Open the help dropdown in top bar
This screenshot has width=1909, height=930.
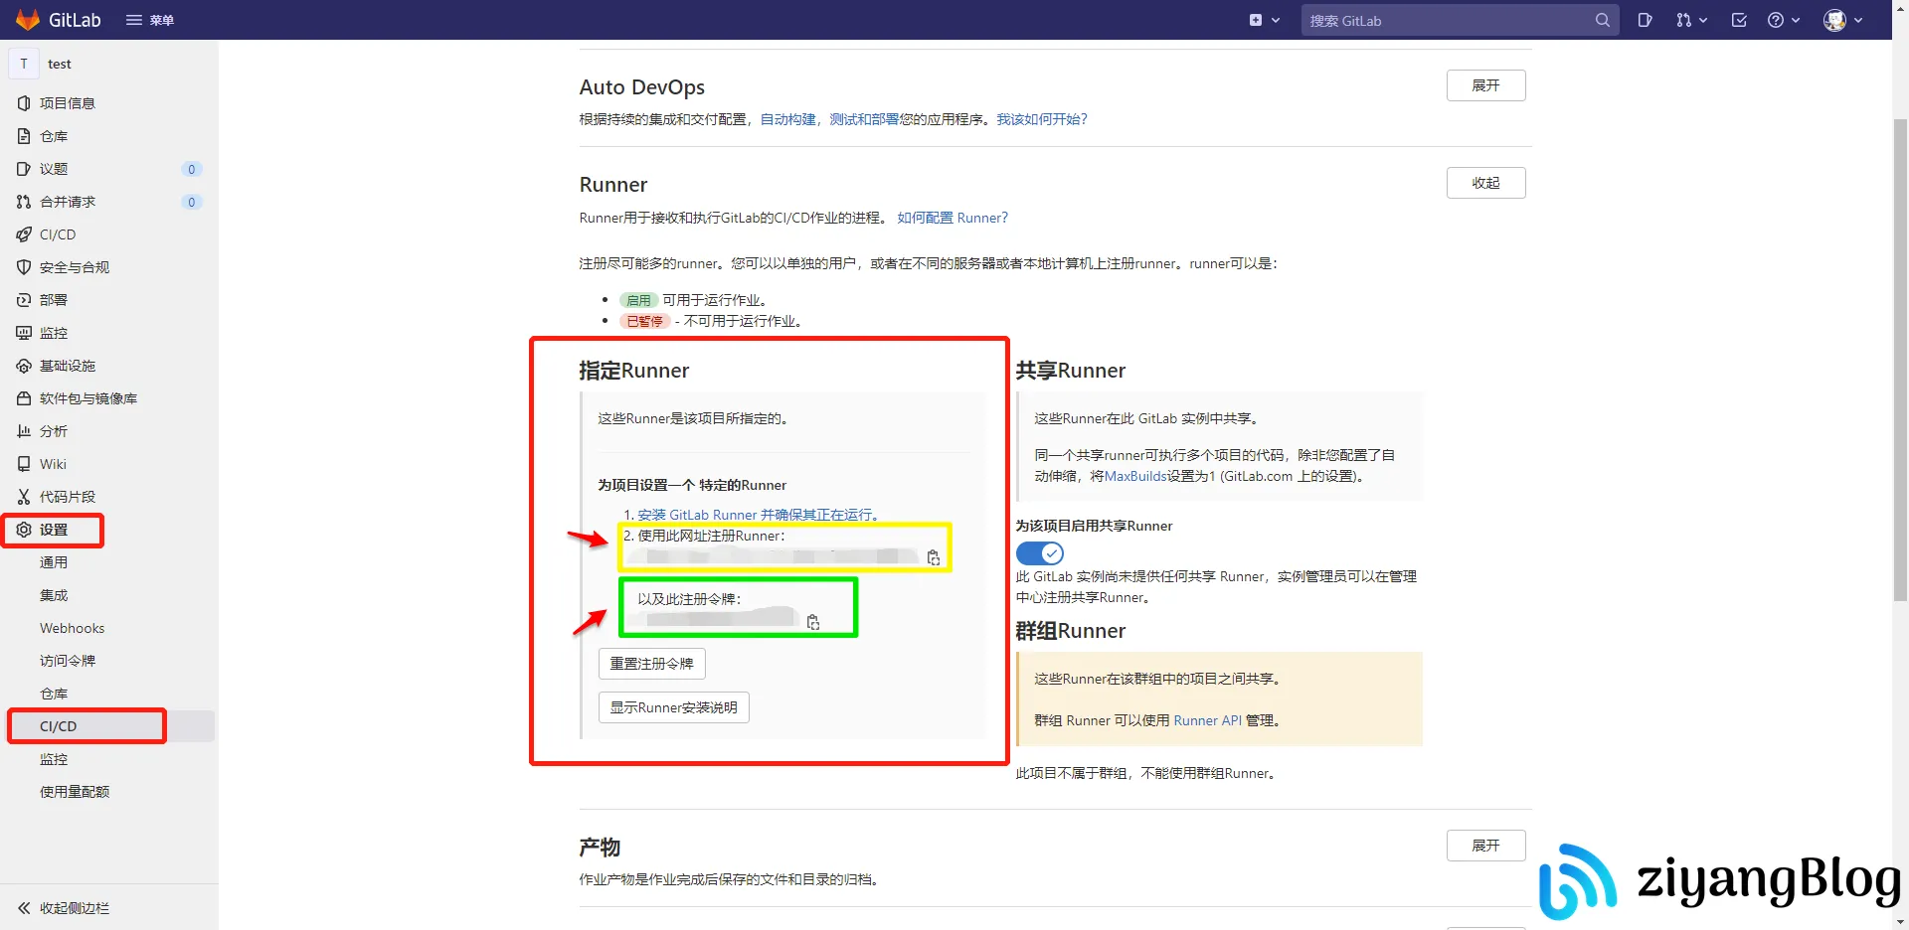coord(1783,20)
